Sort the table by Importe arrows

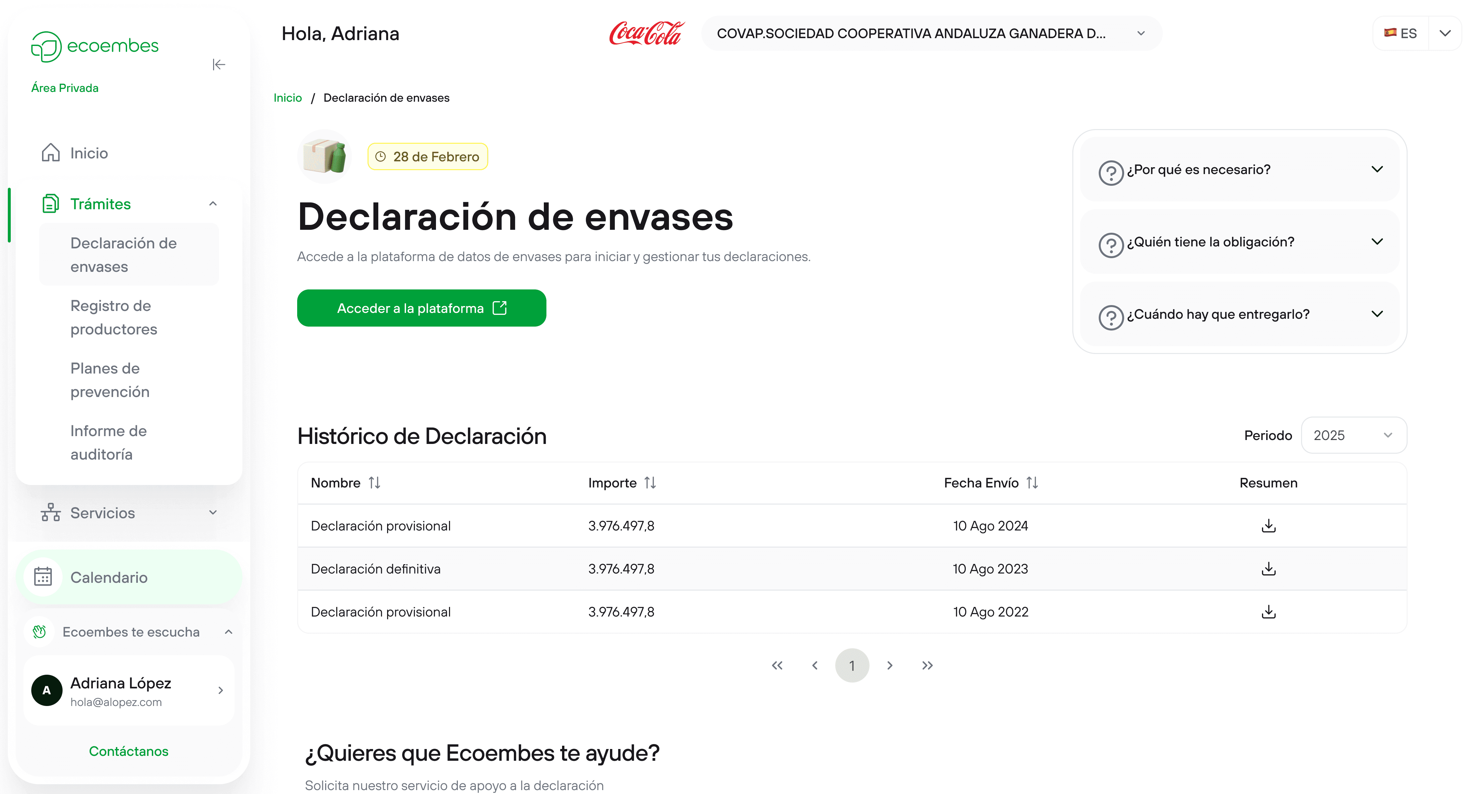click(x=649, y=483)
